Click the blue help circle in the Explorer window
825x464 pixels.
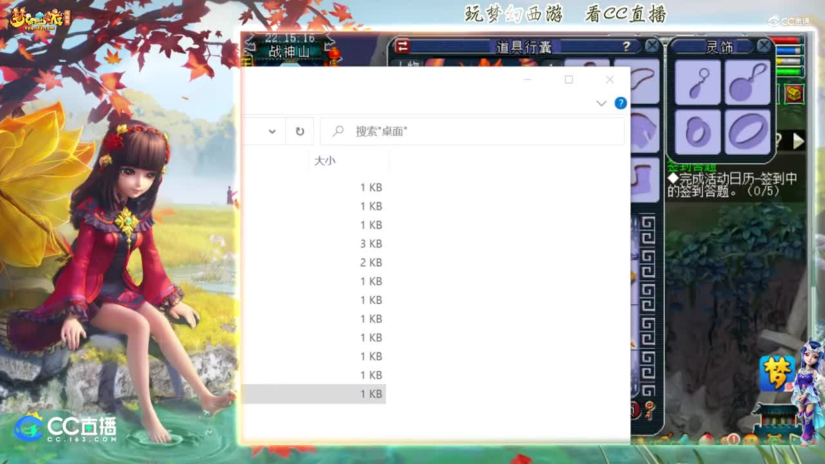tap(620, 103)
